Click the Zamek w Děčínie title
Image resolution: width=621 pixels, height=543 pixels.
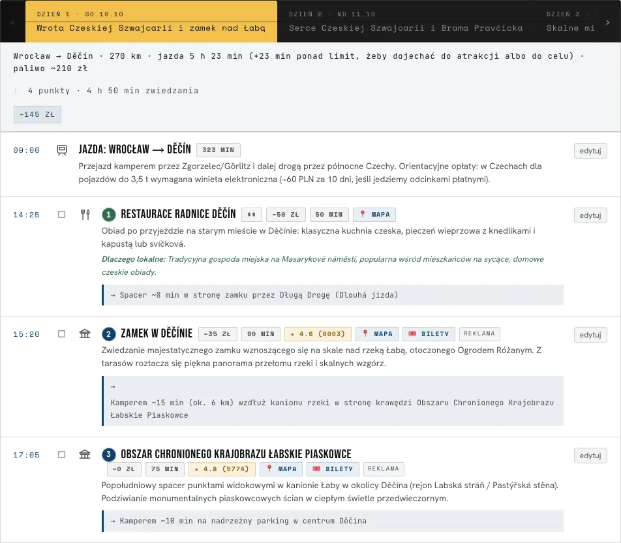point(157,334)
